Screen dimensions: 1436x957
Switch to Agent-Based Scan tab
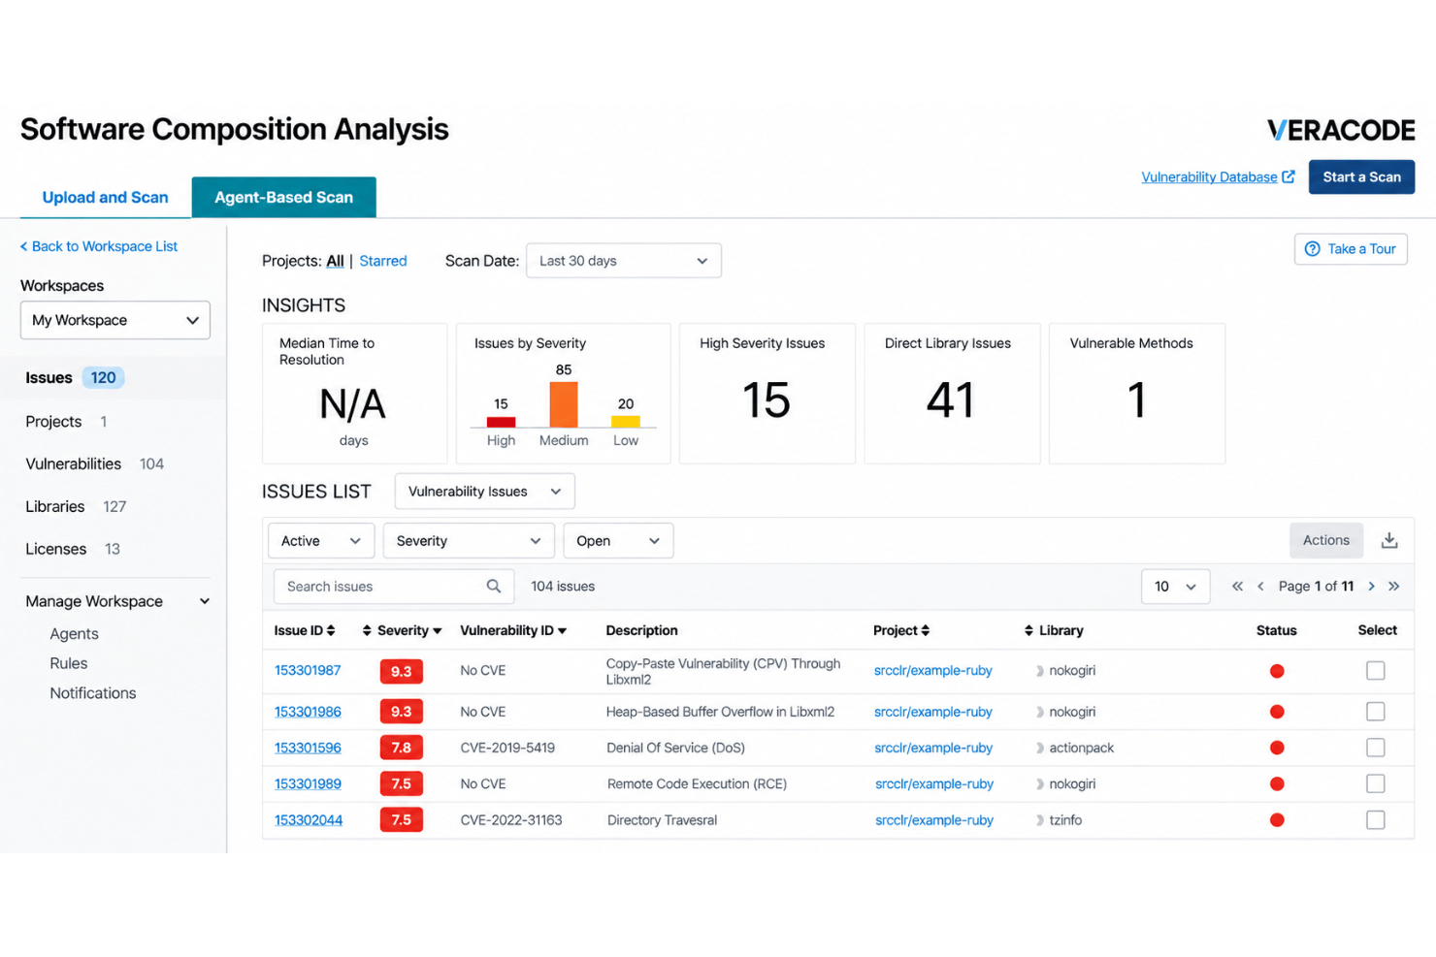(283, 198)
